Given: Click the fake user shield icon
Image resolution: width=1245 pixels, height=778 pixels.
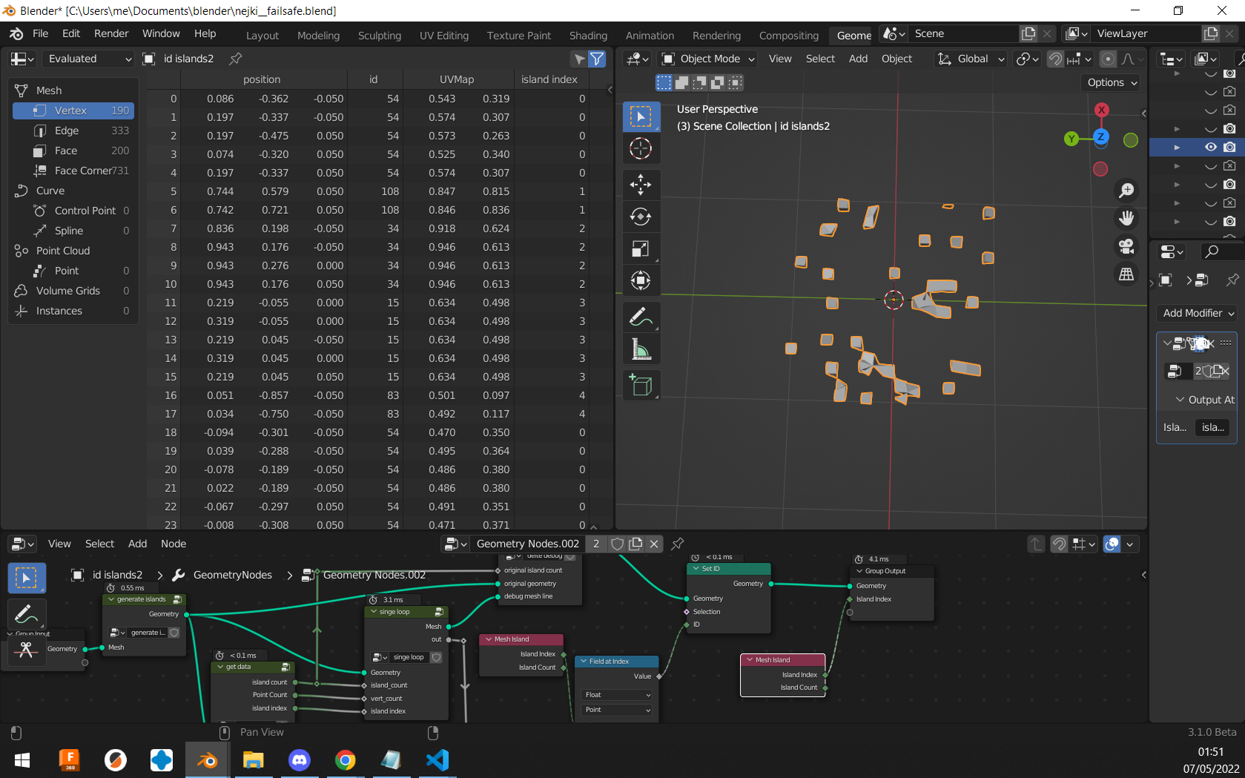Looking at the screenshot, I should pyautogui.click(x=617, y=544).
